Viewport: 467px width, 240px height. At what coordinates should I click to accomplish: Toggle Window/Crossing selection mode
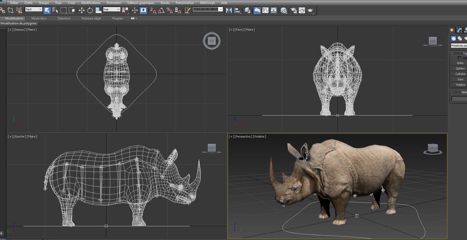point(72,10)
